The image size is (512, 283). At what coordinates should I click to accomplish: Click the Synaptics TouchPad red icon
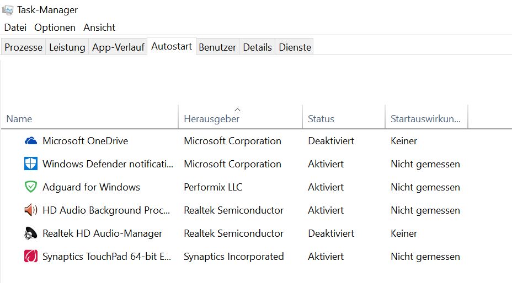[30, 257]
